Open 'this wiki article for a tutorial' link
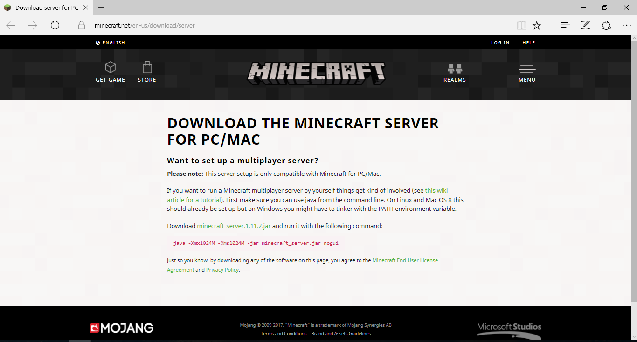 pos(307,195)
